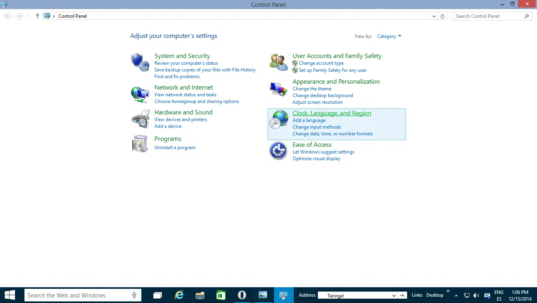Expand the address bar history dropdown

[433, 16]
